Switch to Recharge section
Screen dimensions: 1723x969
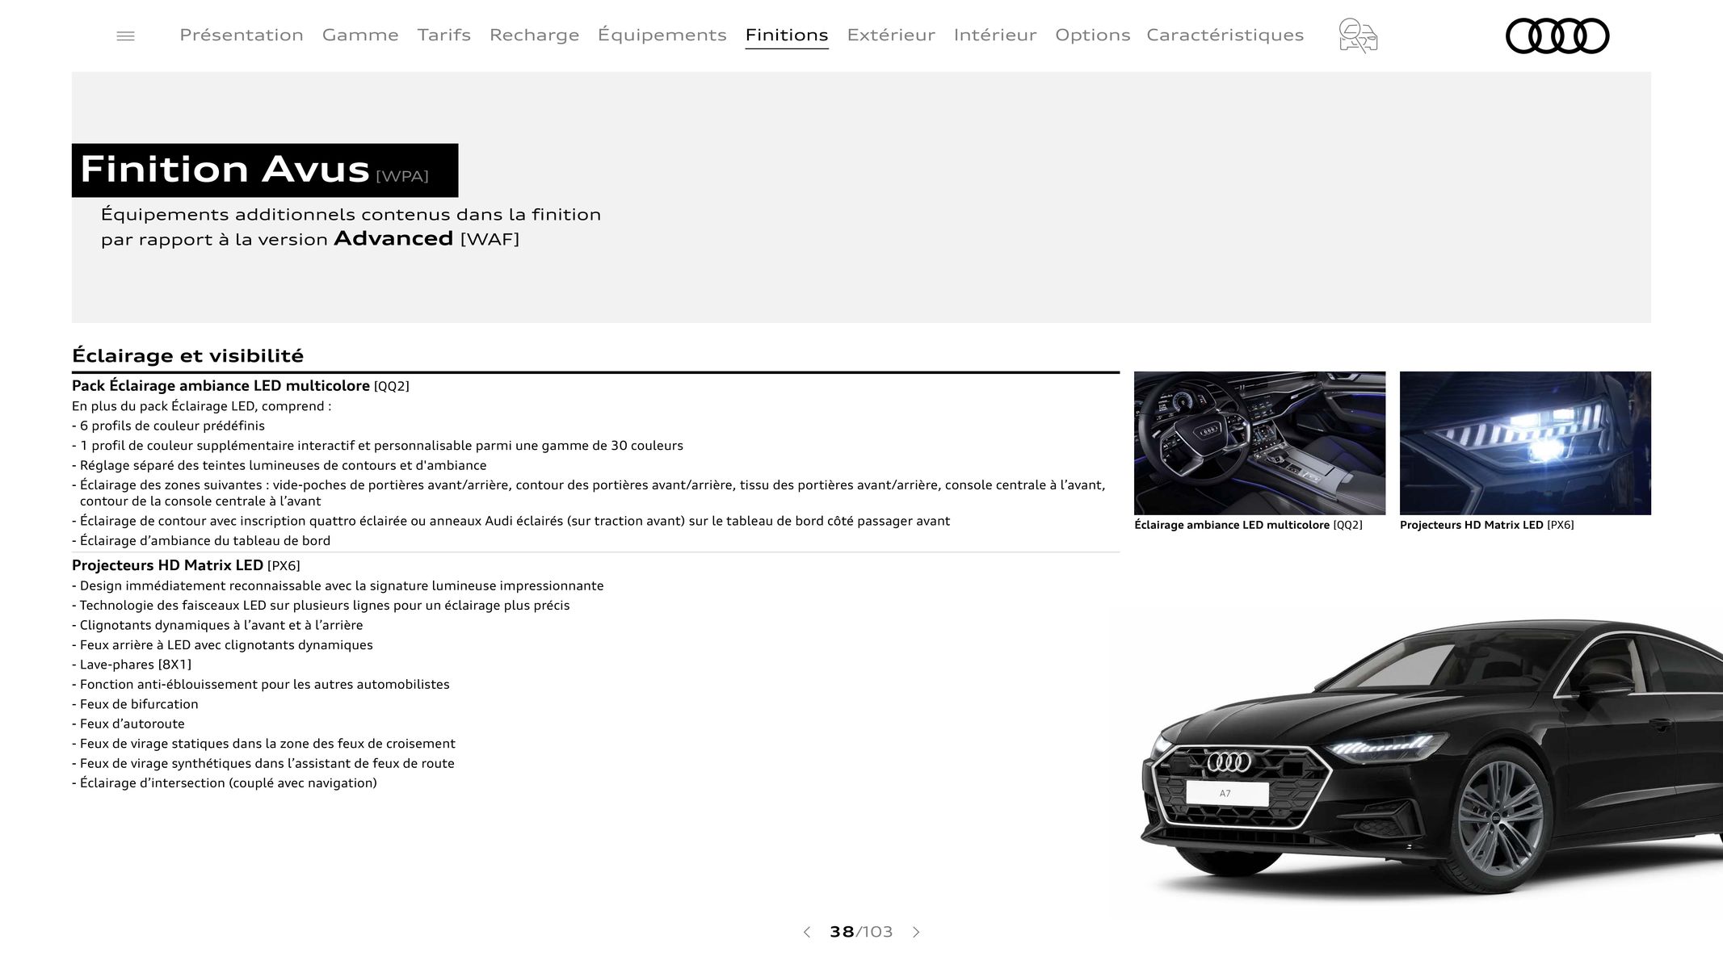(535, 35)
